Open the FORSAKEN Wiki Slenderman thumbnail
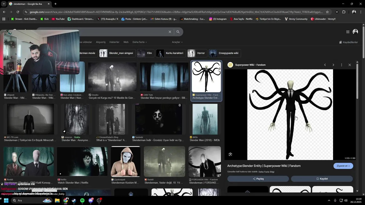The height and width of the screenshot is (205, 365). pyautogui.click(x=204, y=161)
